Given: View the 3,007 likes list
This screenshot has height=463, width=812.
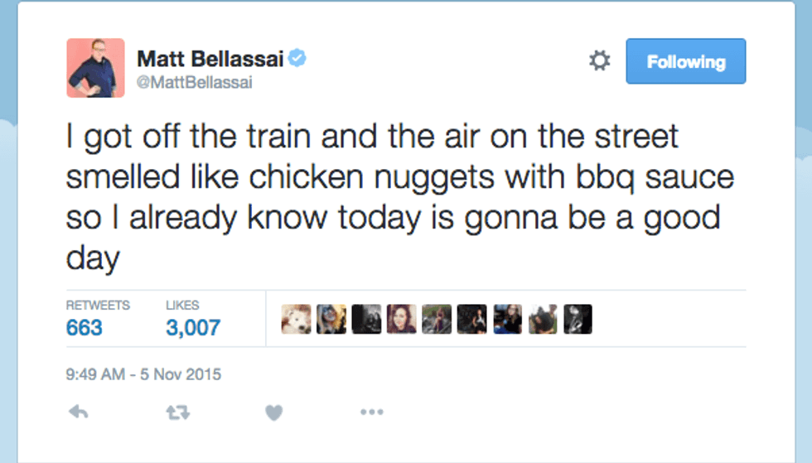Looking at the screenshot, I should coord(193,327).
